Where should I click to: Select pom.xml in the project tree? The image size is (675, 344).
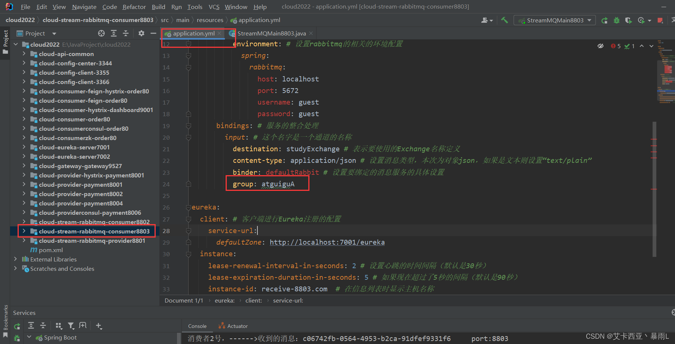point(51,250)
